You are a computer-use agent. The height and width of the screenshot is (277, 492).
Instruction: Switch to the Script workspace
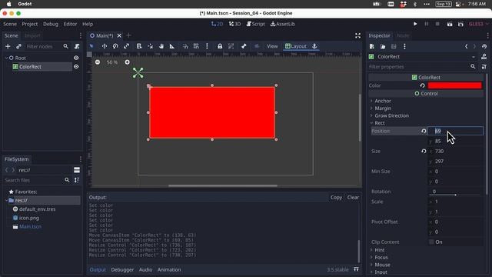256,24
